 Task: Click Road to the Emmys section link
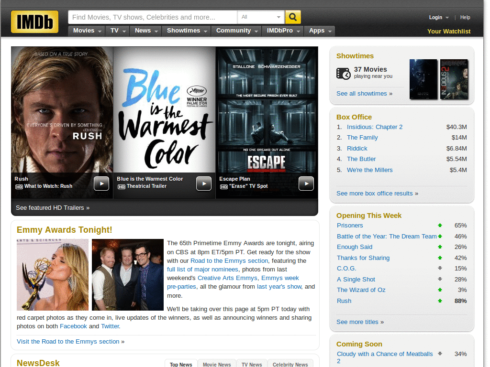[x=229, y=260]
